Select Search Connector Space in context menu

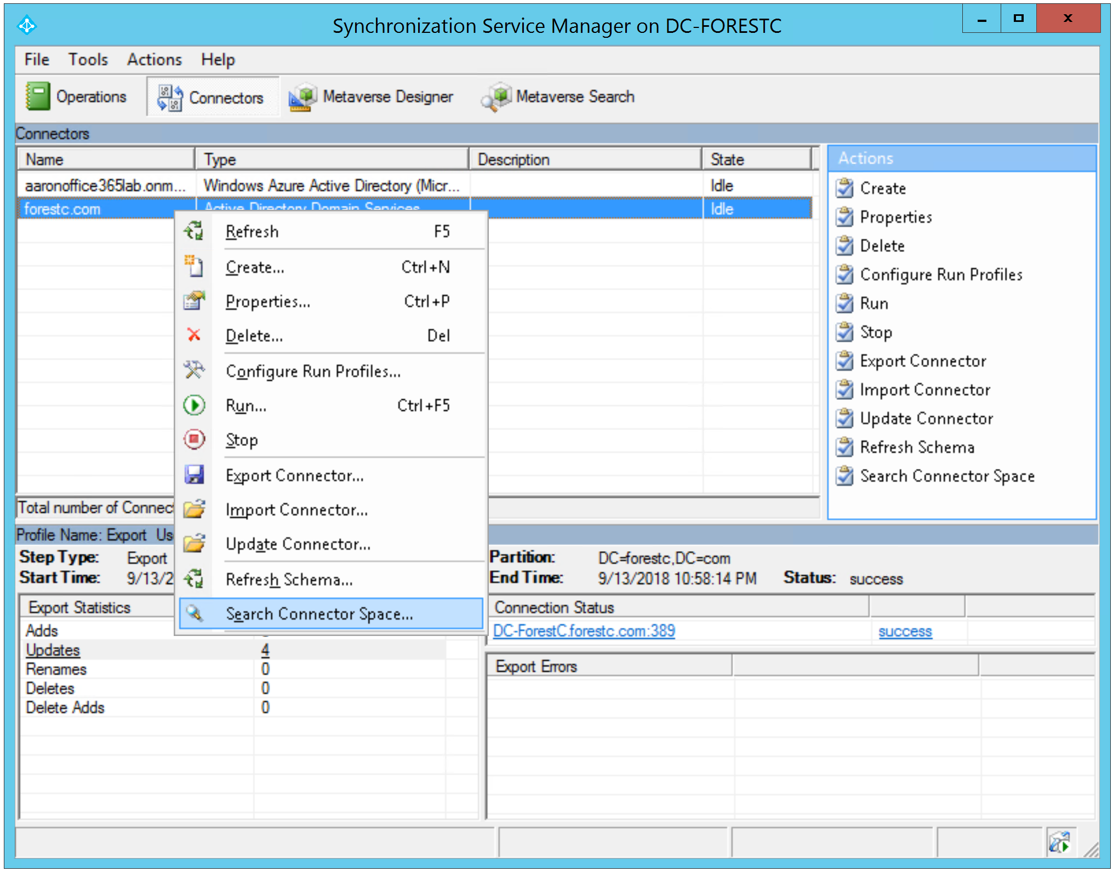pyautogui.click(x=319, y=614)
